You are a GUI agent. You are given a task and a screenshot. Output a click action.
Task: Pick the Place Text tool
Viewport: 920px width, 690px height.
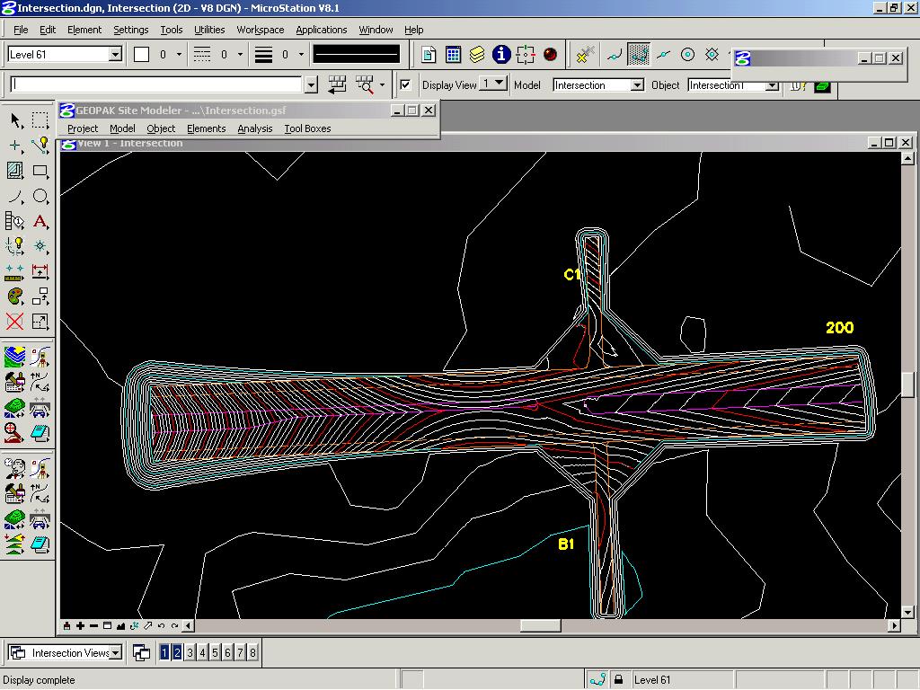click(40, 222)
